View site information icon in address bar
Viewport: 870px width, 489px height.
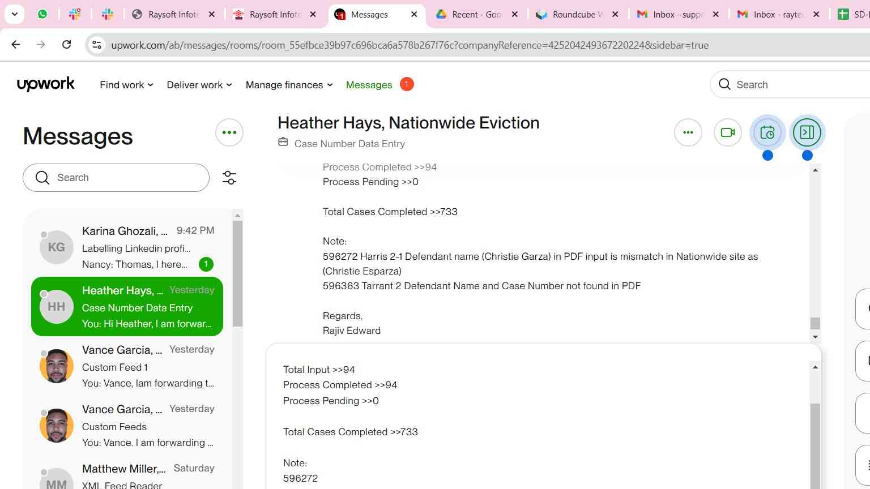coord(97,45)
